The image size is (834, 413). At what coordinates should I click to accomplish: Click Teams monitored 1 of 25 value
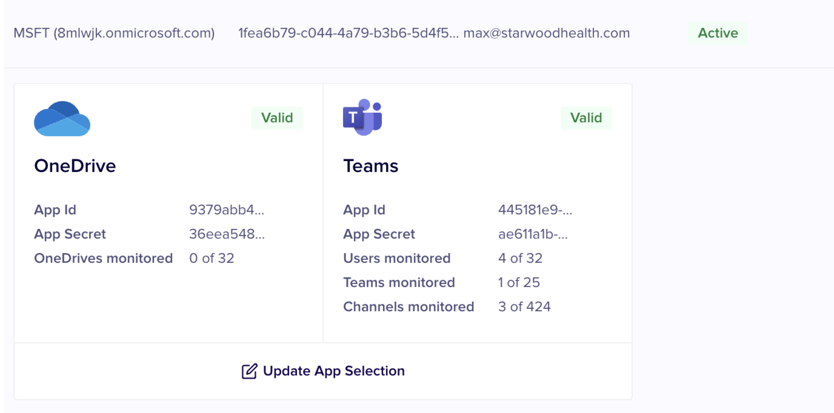click(519, 282)
